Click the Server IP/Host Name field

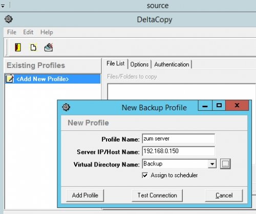click(179, 151)
